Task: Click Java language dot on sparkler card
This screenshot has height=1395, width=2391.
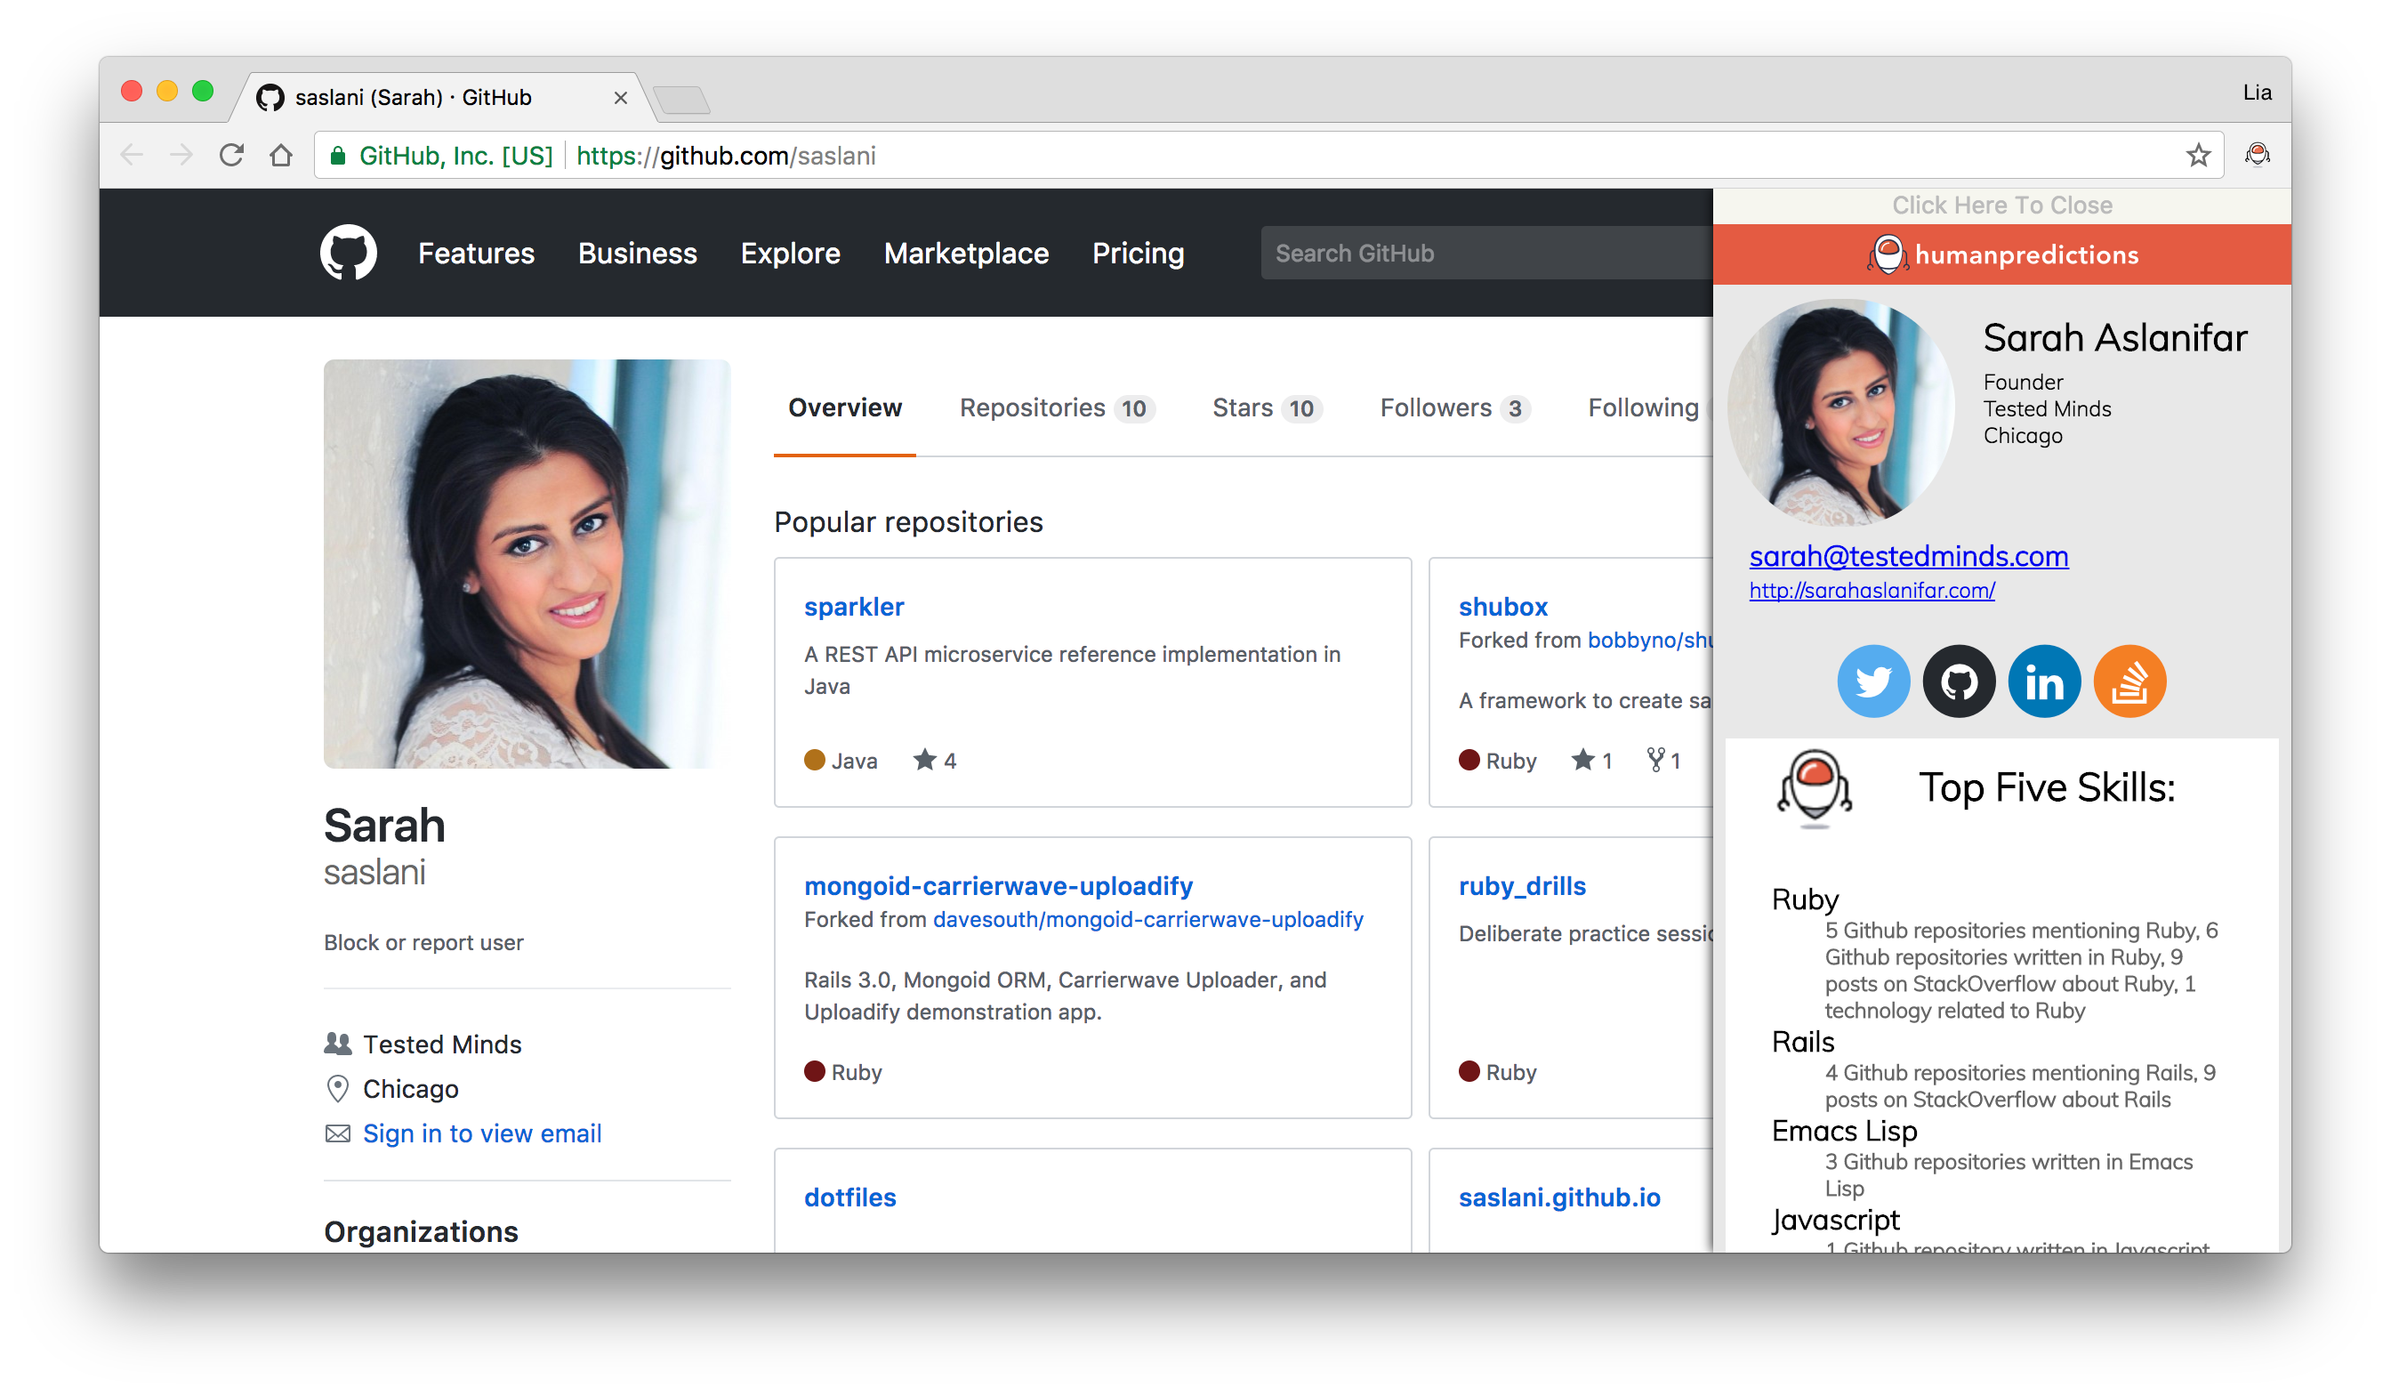Action: (814, 760)
